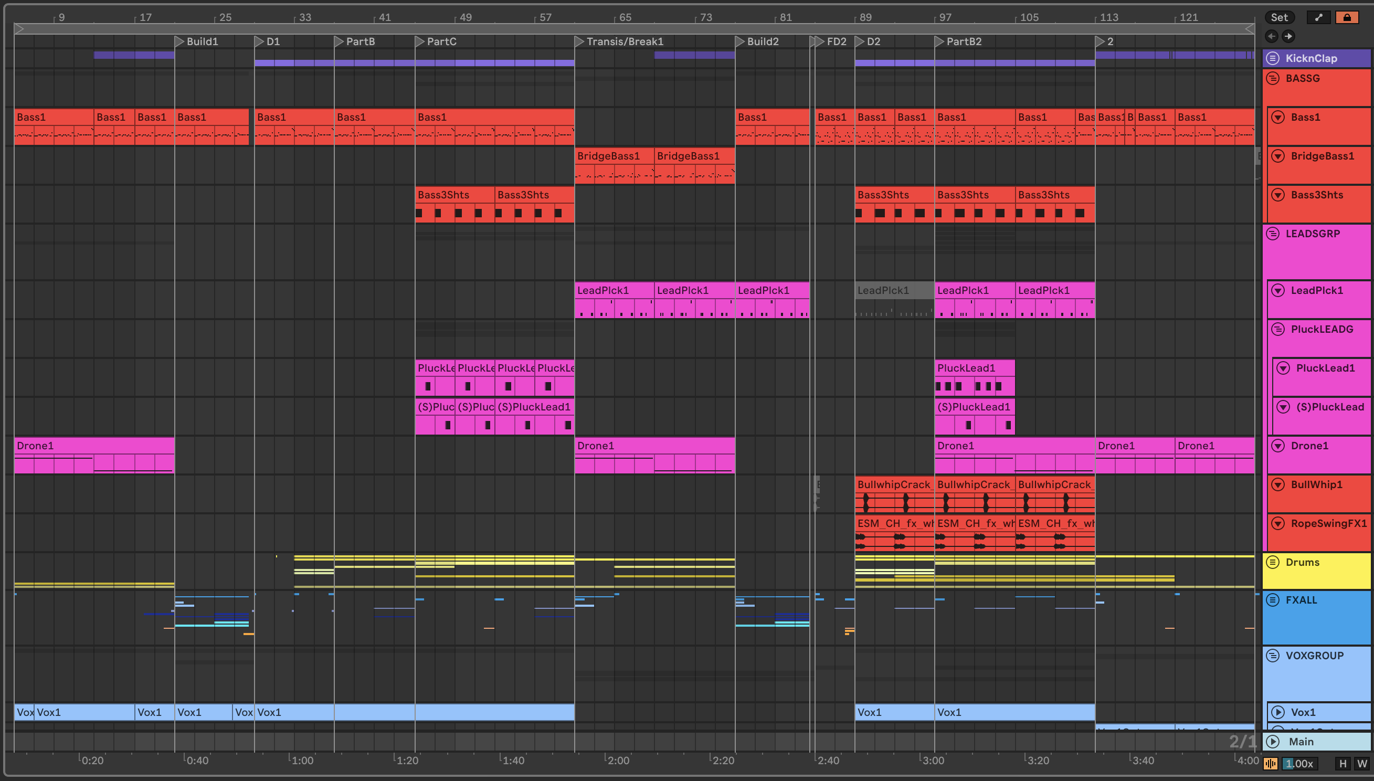
Task: Click the KicknClap group fold icon
Action: pyautogui.click(x=1273, y=58)
